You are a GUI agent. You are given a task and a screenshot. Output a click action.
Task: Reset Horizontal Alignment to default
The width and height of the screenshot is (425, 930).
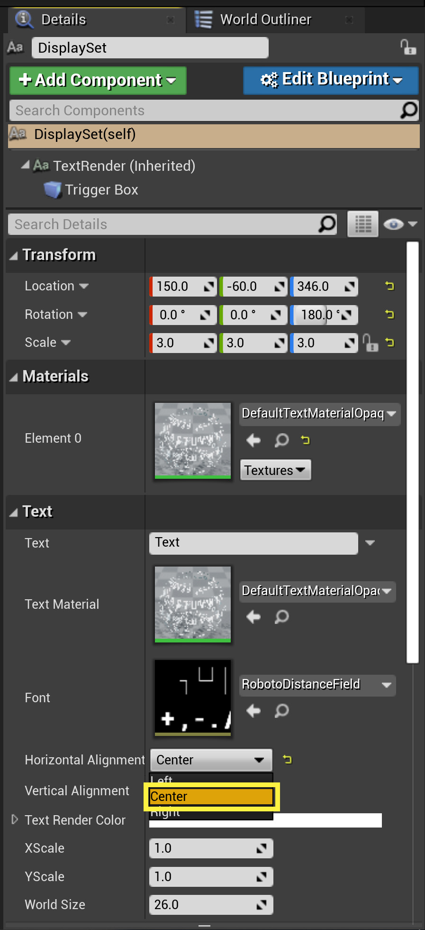point(287,760)
